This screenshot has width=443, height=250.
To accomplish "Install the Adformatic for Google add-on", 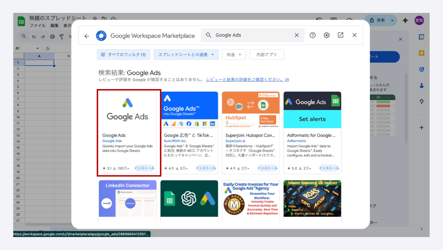I will point(329,168).
